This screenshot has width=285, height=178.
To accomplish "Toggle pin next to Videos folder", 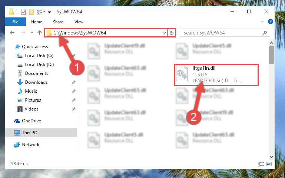I will coord(73,109).
